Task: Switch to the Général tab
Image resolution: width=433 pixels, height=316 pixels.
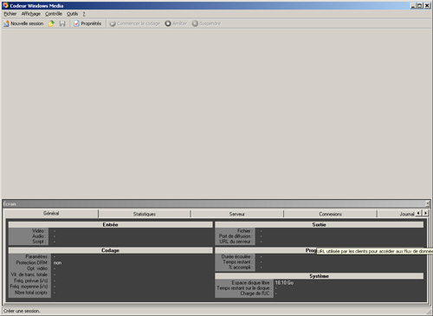Action: (51, 214)
